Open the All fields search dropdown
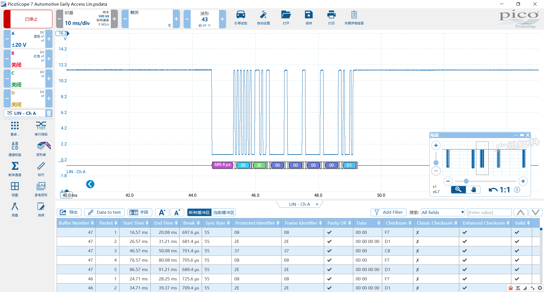 click(443, 212)
